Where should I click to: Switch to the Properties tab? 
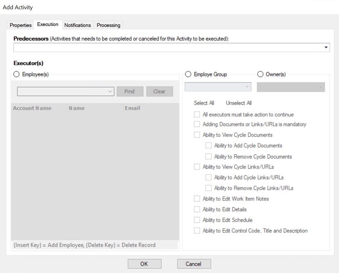coord(20,25)
